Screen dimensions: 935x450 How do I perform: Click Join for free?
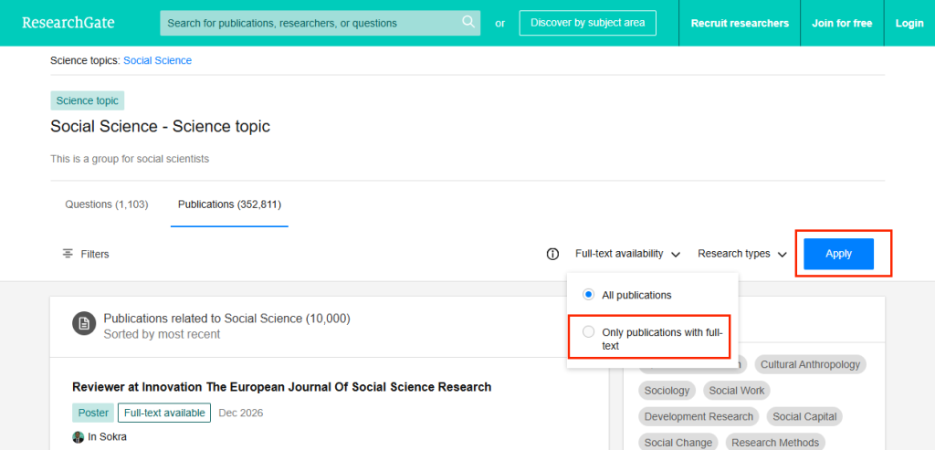(x=842, y=23)
